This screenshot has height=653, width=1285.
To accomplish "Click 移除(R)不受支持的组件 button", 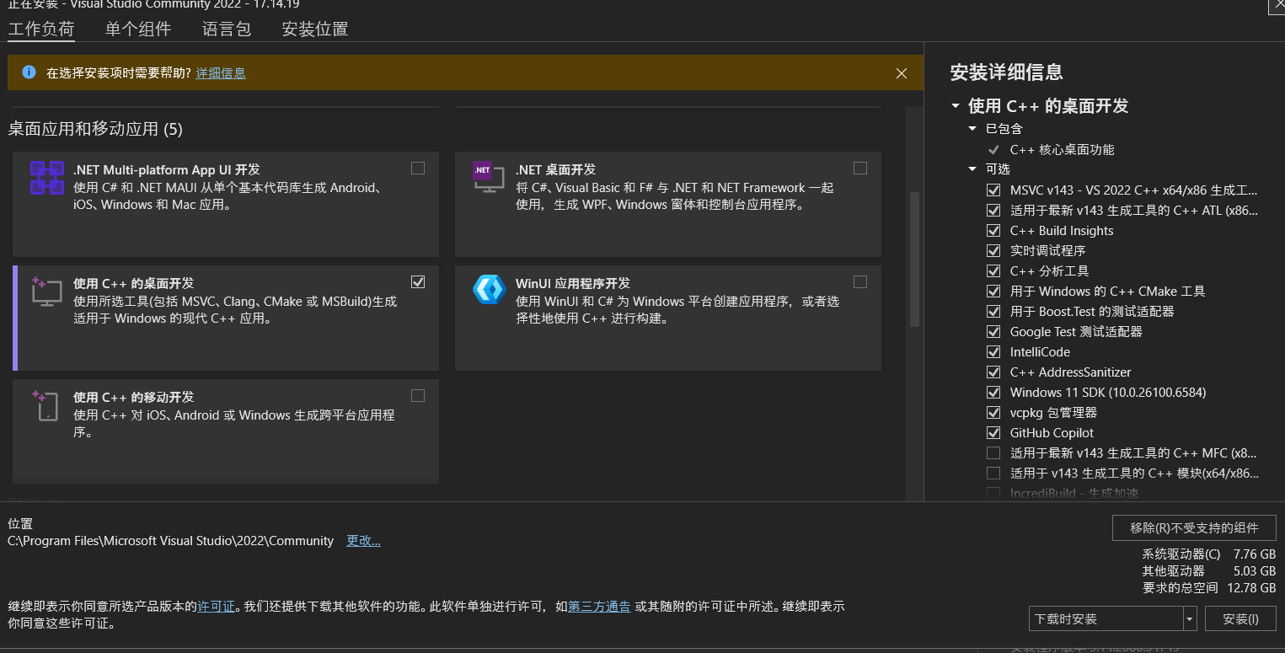I will [1194, 528].
